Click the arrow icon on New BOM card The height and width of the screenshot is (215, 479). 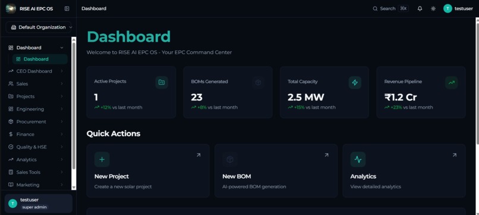[x=326, y=155]
